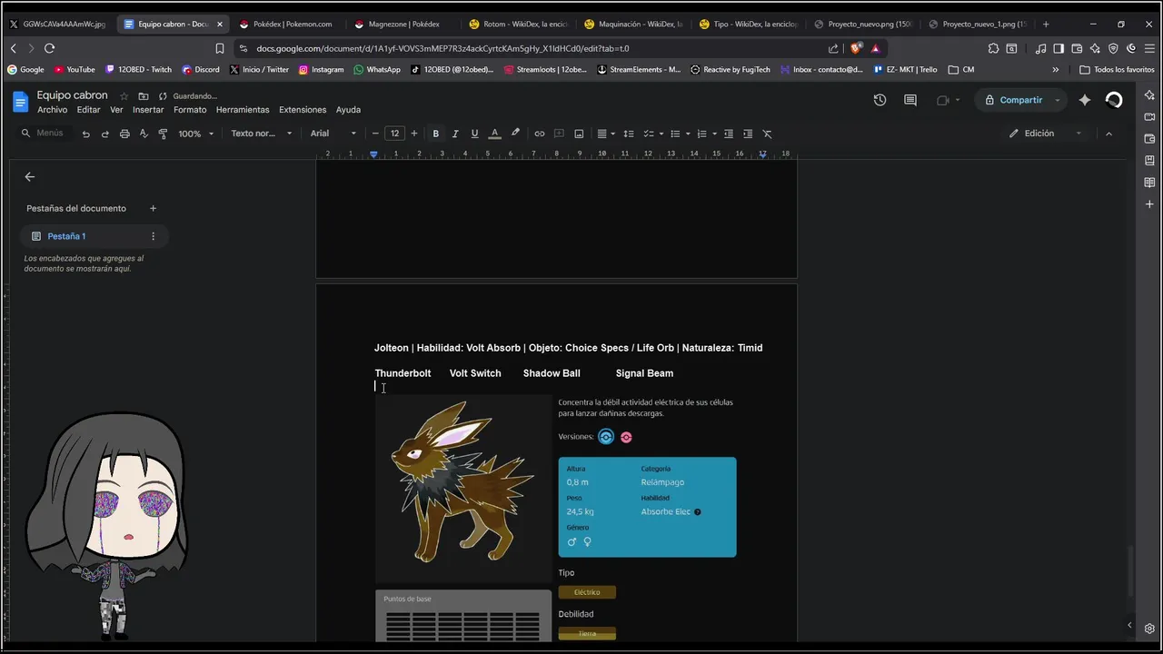Screen dimensions: 1163x654
Task: Increase indent of the paragraph
Action: coord(748,134)
